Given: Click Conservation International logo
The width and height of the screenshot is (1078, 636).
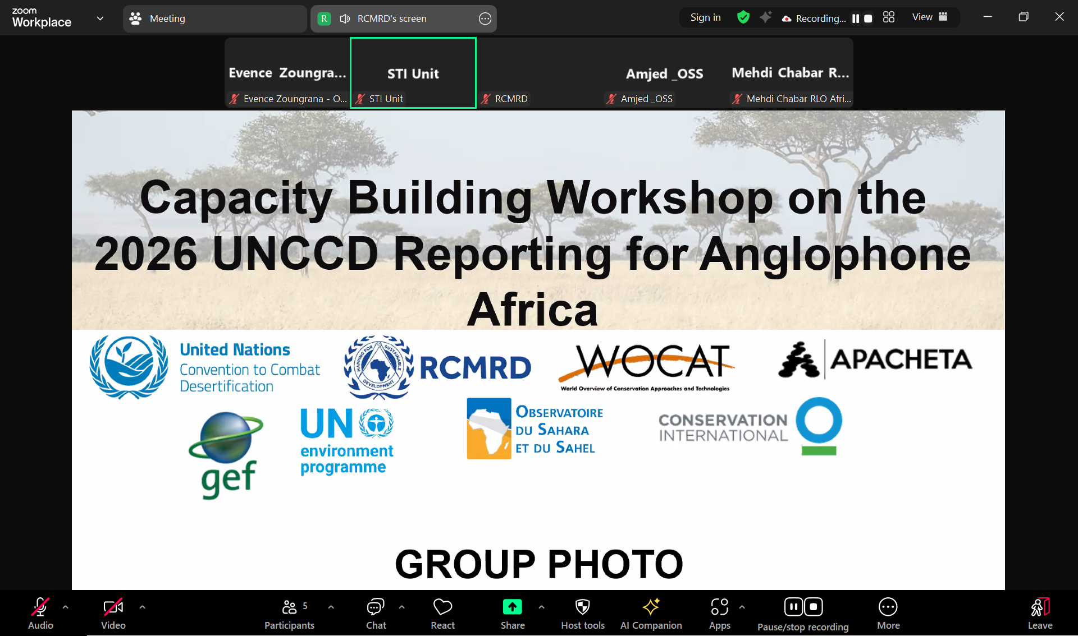Looking at the screenshot, I should point(750,426).
